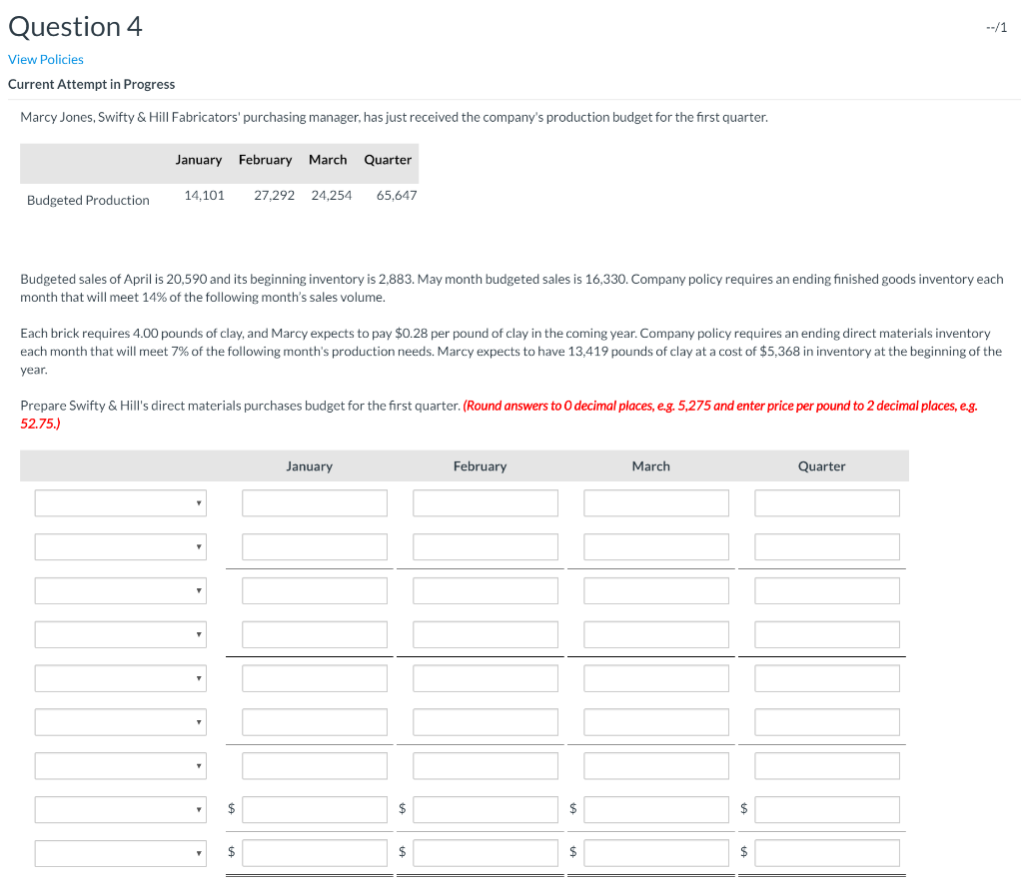The width and height of the screenshot is (1023, 893).
Task: Open the second row label dropdown
Action: pos(120,546)
